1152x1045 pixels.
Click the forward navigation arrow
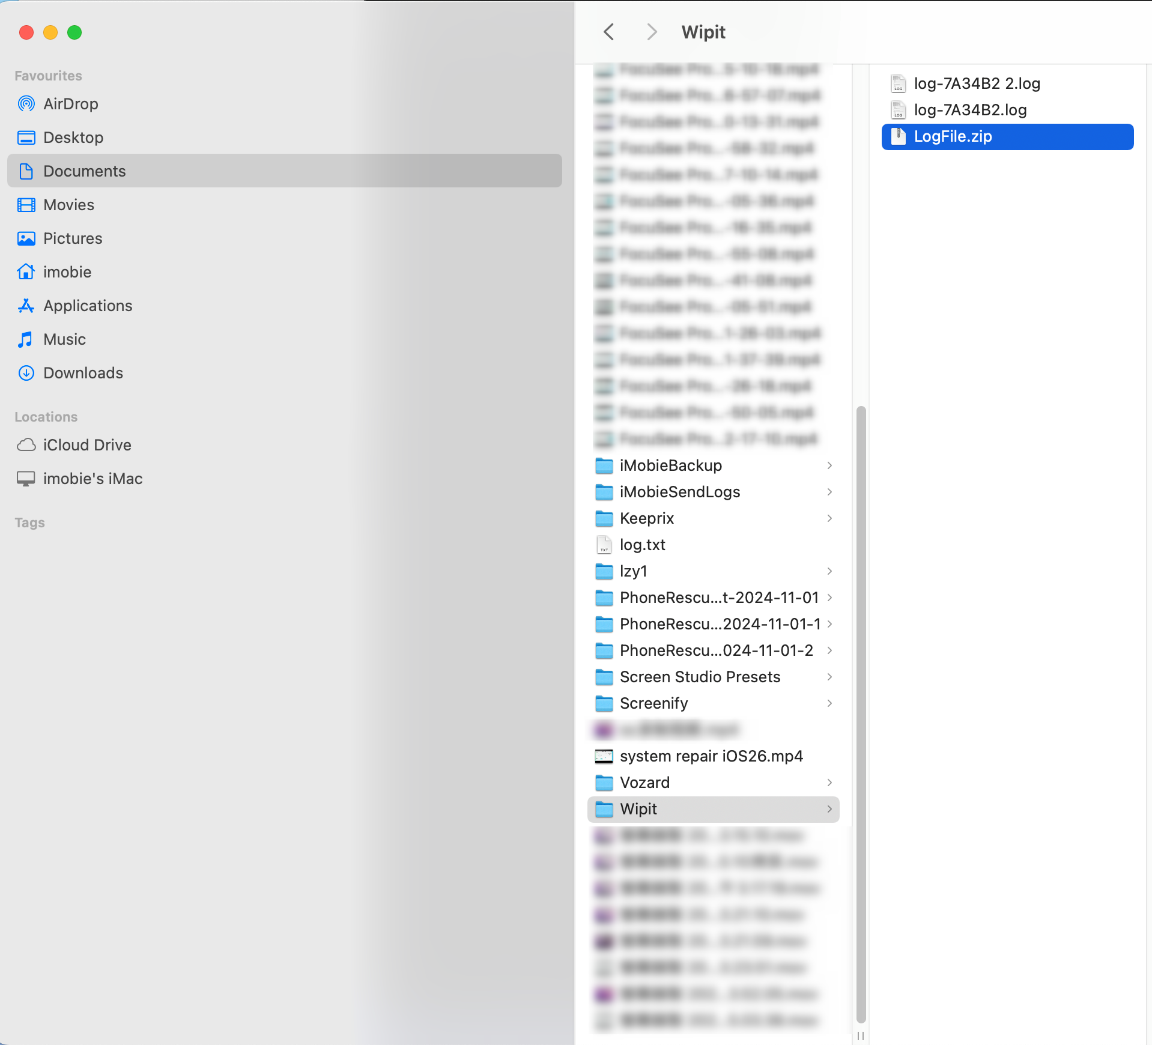pyautogui.click(x=652, y=32)
